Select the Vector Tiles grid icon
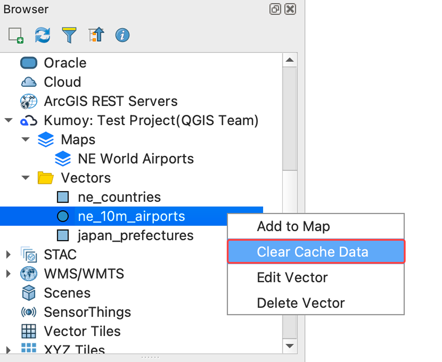This screenshot has height=362, width=442. pos(28,331)
